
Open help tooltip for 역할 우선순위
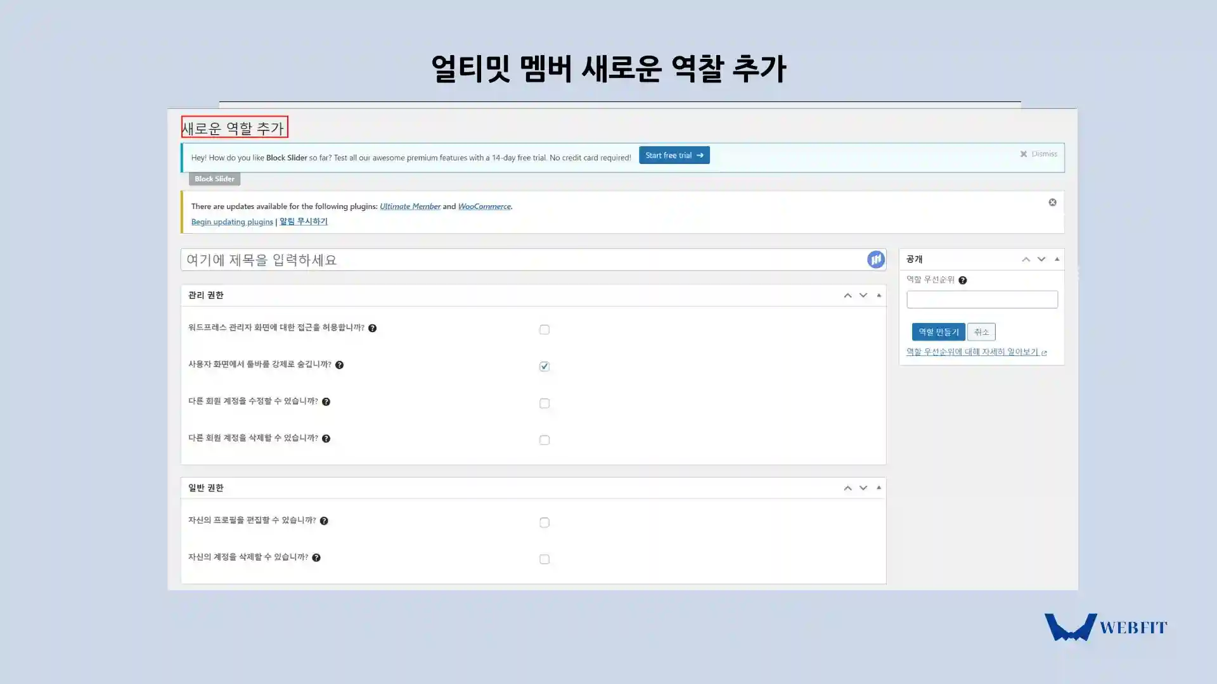[x=962, y=281]
